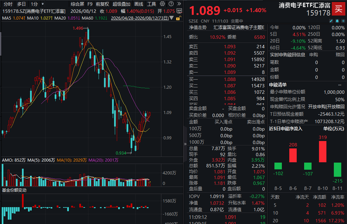347x224 pixels.
Task: Open the help question mark icon
Action: tap(171, 4)
